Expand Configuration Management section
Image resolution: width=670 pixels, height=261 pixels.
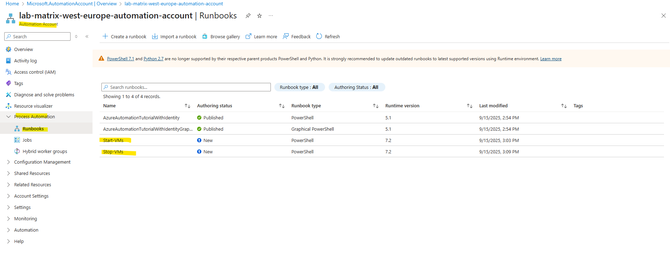pos(9,162)
